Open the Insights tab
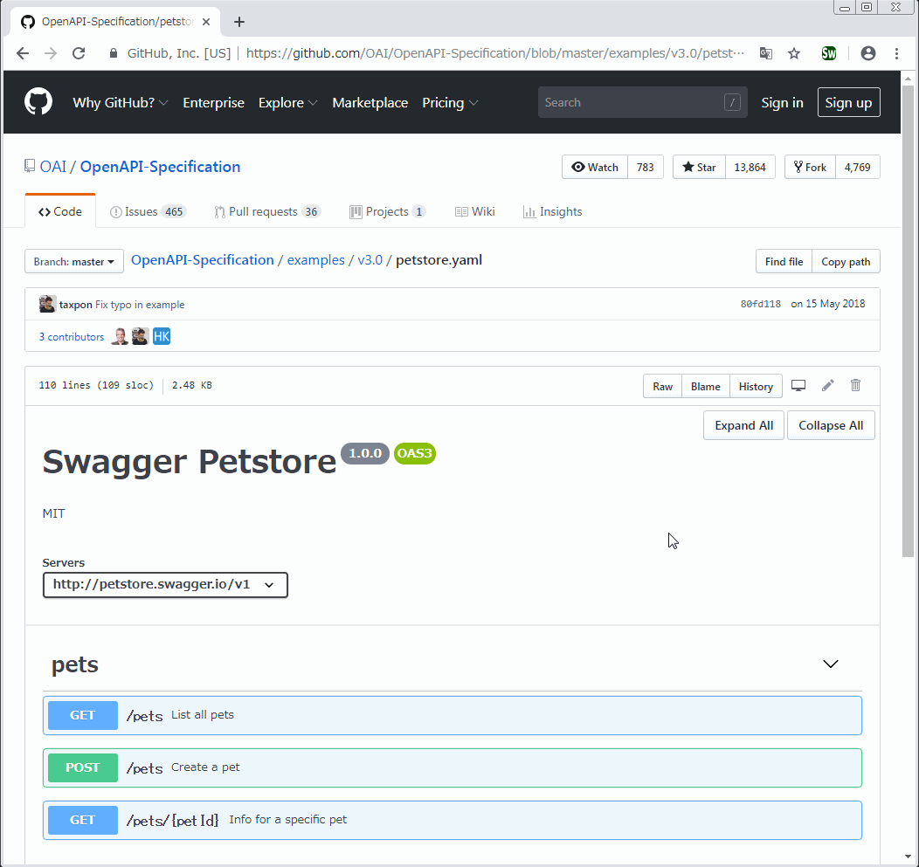 click(552, 211)
